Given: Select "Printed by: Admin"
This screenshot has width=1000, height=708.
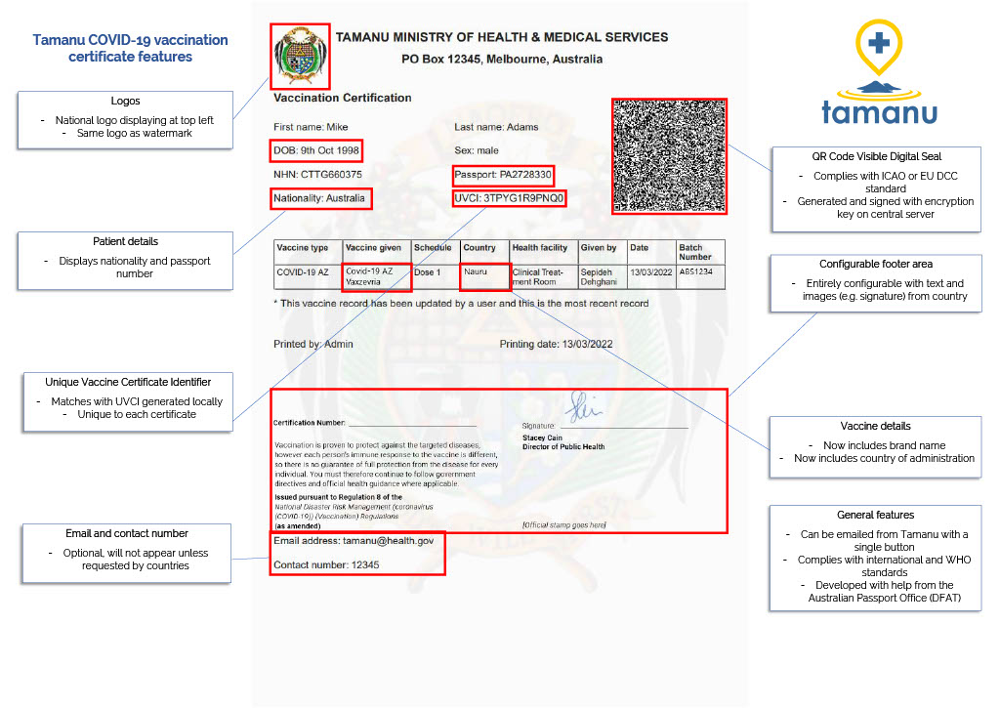Looking at the screenshot, I should [313, 344].
